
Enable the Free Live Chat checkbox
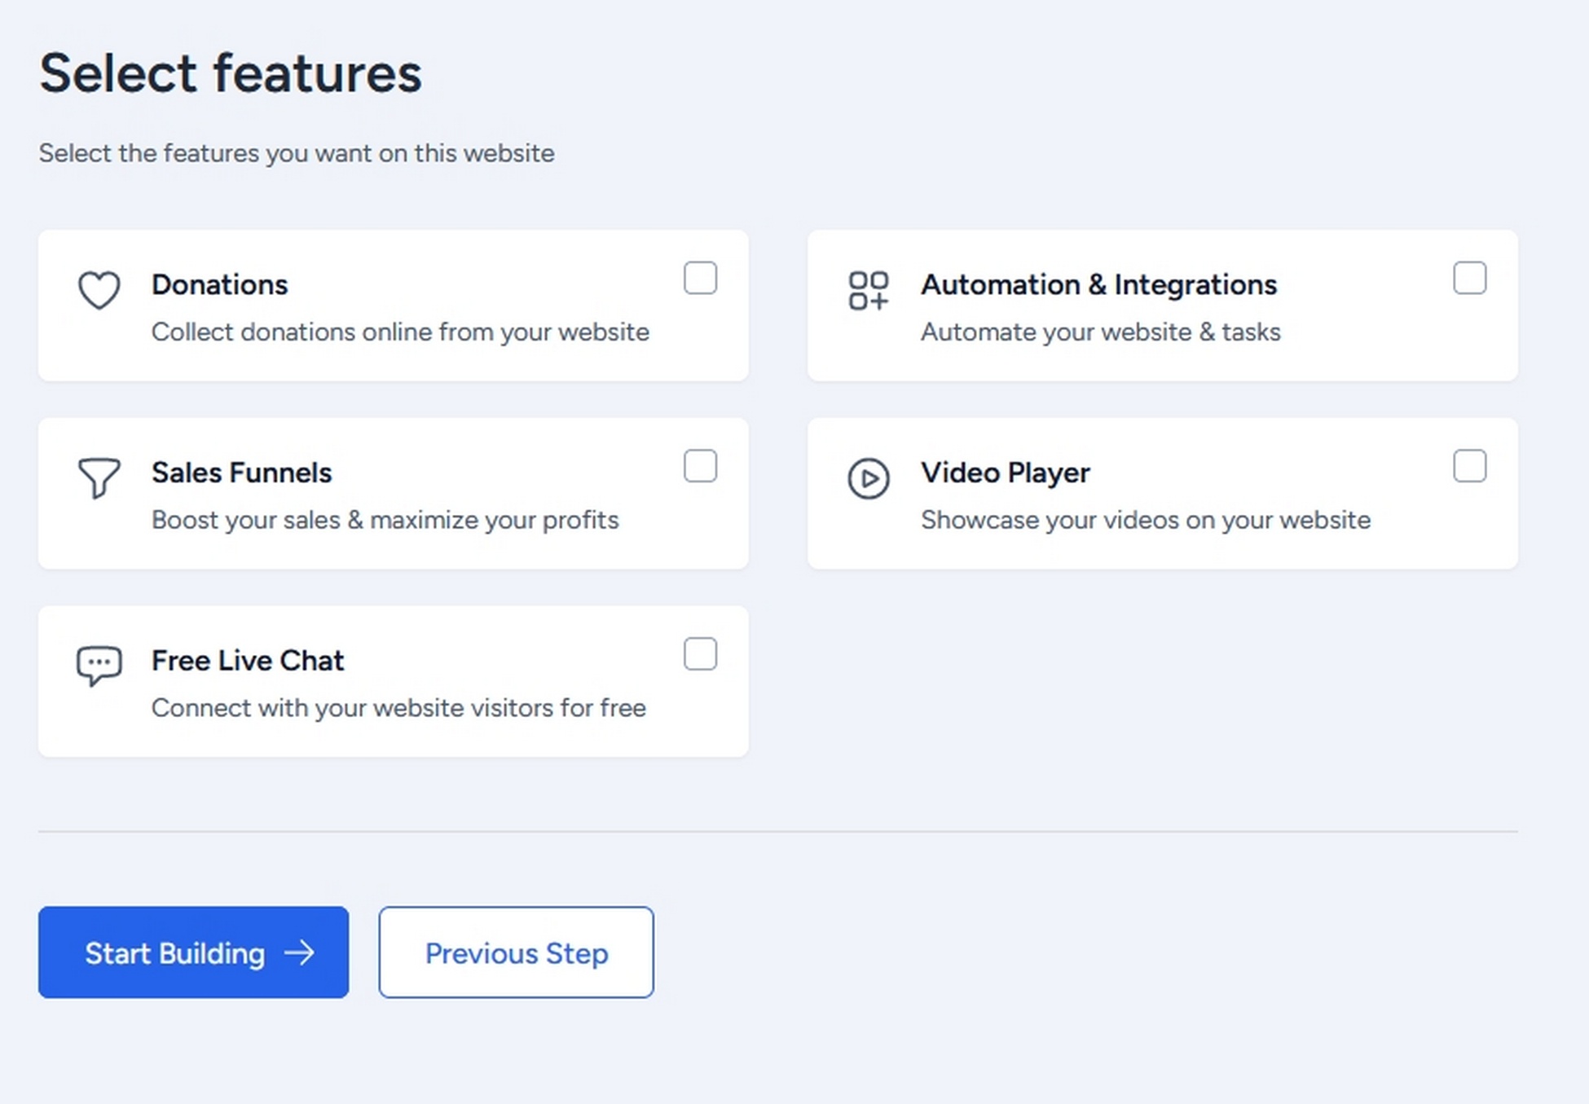pyautogui.click(x=700, y=654)
